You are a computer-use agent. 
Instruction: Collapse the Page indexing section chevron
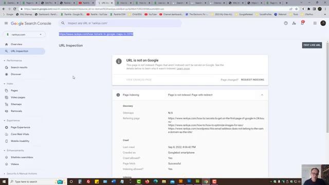coord(262,95)
